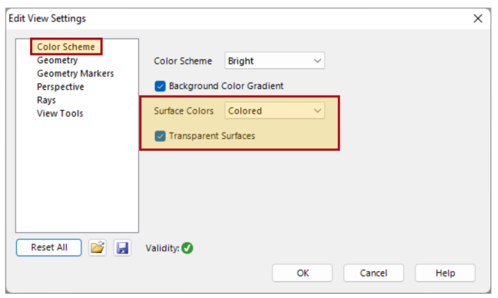Open View Tools settings

click(60, 113)
